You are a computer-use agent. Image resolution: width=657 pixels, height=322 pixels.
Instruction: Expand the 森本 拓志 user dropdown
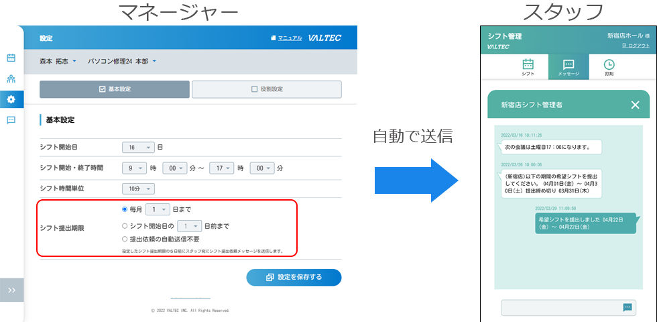pos(58,61)
